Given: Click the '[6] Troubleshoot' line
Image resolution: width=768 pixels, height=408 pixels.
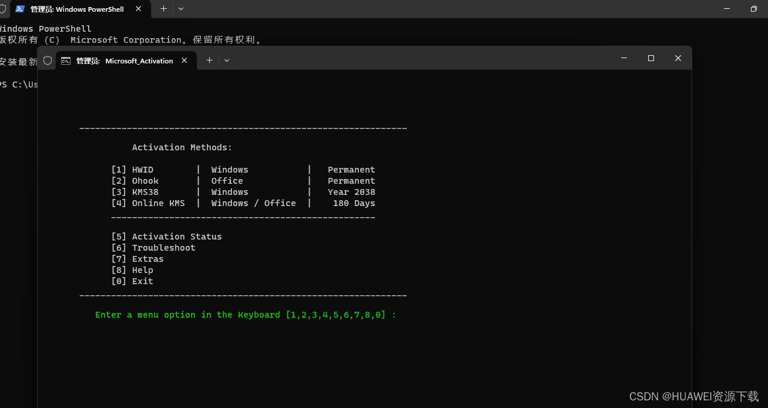Looking at the screenshot, I should [153, 248].
